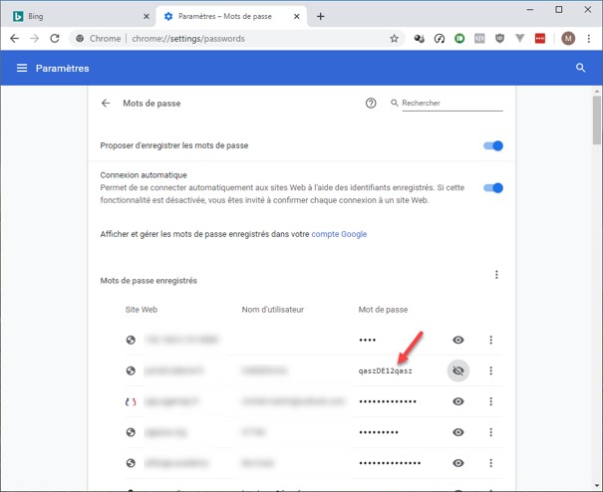The image size is (603, 492).
Task: Open the Chrome profile avatar M
Action: [568, 39]
